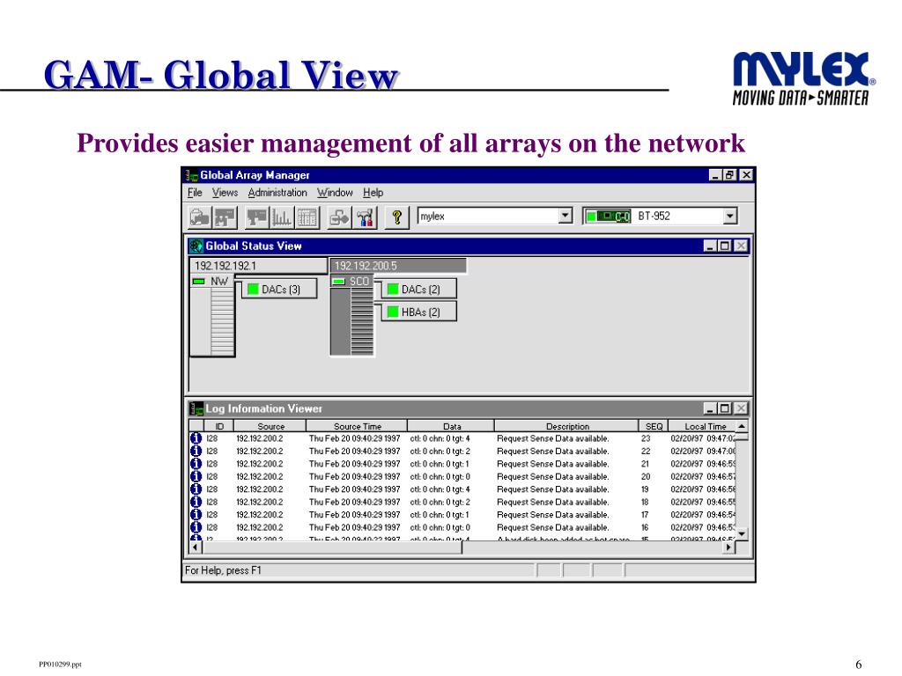Screen dimensions: 902x676
Task: Click the info icon on SEQ 19 row
Action: 196,489
